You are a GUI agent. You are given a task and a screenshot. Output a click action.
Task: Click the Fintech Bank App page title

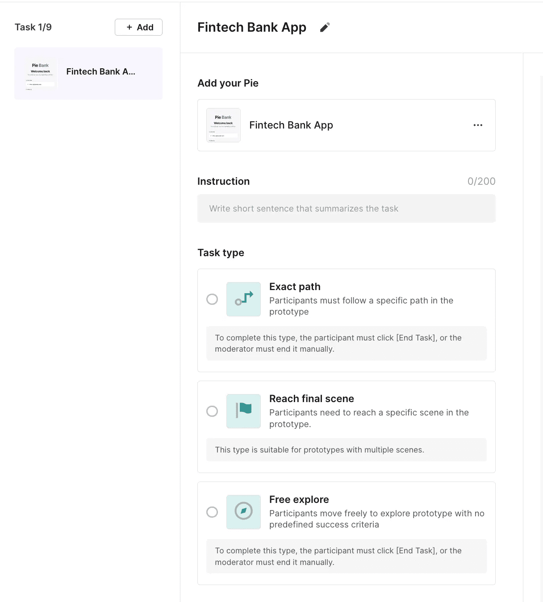pyautogui.click(x=252, y=27)
